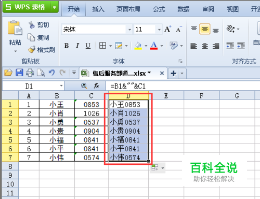This screenshot has width=260, height=199.
Task: Toggle the middle vertical align button
Action: tap(205, 29)
